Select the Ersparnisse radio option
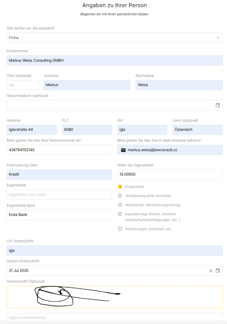227x324 pixels. [x=120, y=186]
